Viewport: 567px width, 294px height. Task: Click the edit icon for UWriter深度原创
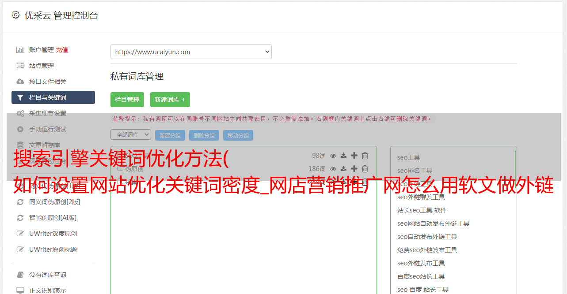click(20, 234)
